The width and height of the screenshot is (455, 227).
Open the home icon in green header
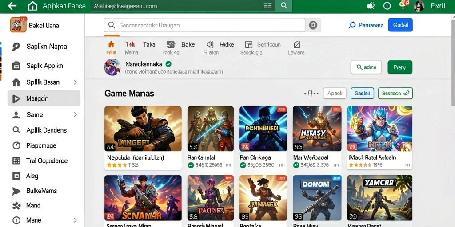(x=32, y=6)
